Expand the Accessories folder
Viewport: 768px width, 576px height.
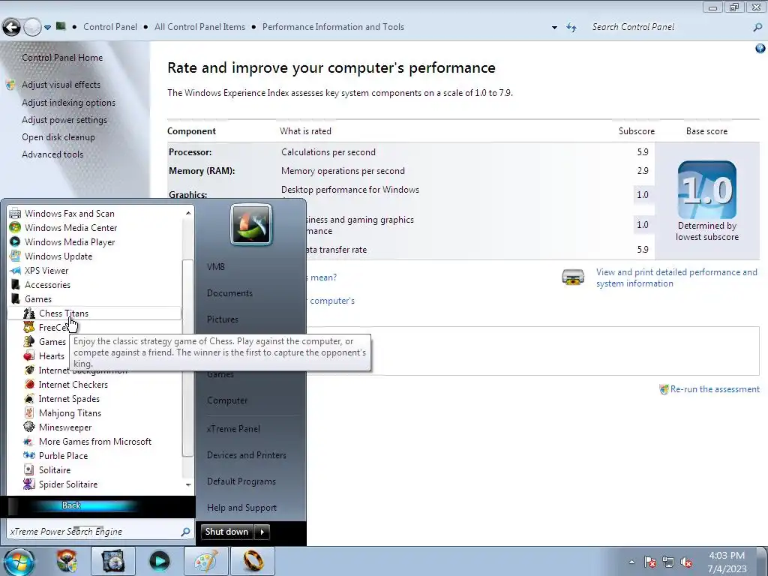tap(47, 284)
